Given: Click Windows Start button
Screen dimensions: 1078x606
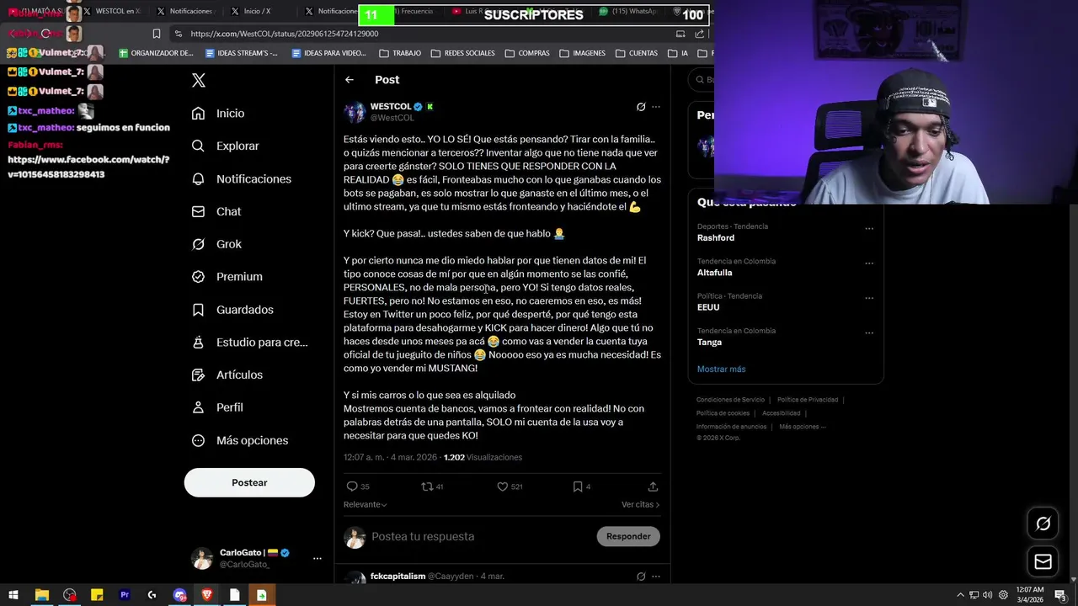Looking at the screenshot, I should pos(13,595).
